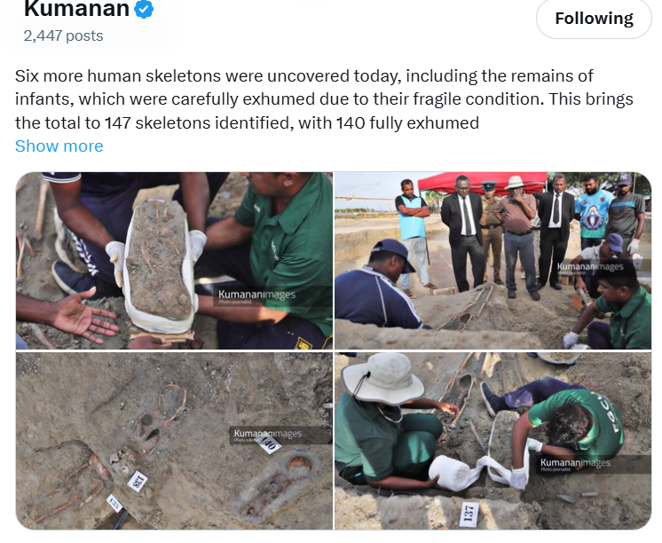Click the white sun hat in the bottom photo
This screenshot has width=662, height=543.
(382, 379)
